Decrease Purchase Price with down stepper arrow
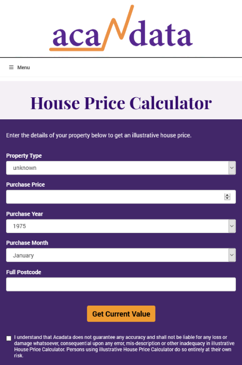The height and width of the screenshot is (365, 242). [x=228, y=198]
